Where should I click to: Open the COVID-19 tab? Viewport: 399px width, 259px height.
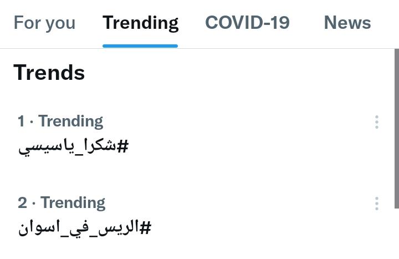[247, 23]
